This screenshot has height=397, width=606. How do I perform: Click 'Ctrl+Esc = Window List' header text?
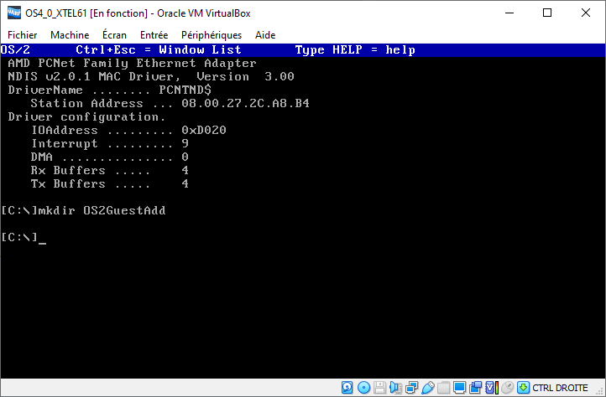(159, 49)
